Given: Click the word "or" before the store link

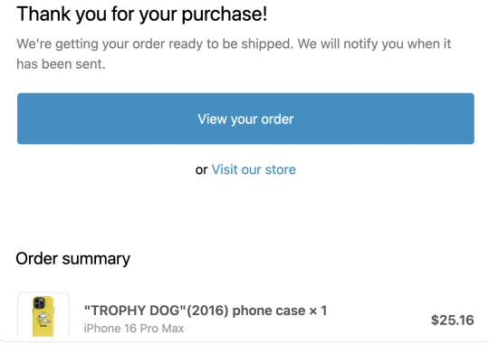Looking at the screenshot, I should point(201,170).
